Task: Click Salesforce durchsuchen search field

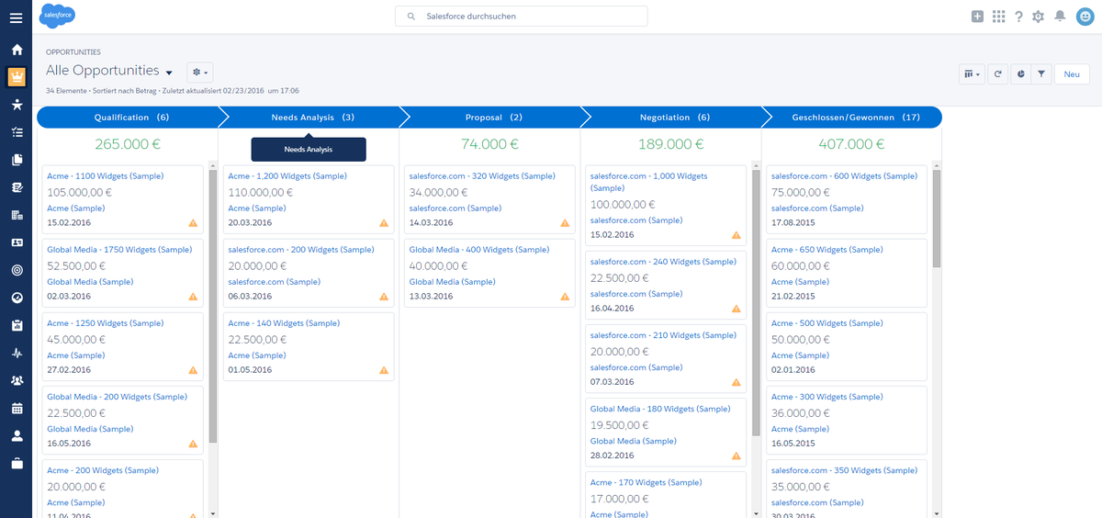Action: coord(521,17)
